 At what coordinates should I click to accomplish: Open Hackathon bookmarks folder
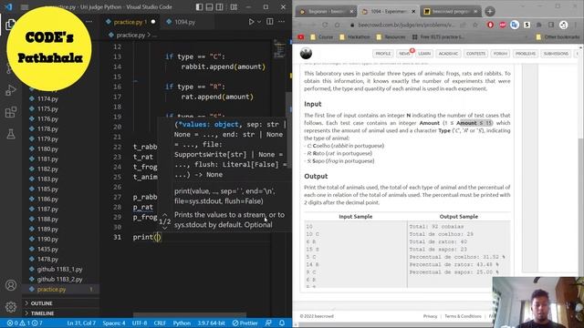[x=355, y=36]
